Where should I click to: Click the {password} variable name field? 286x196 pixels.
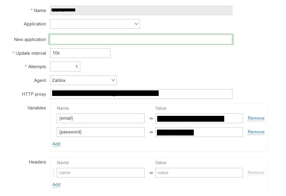100,132
